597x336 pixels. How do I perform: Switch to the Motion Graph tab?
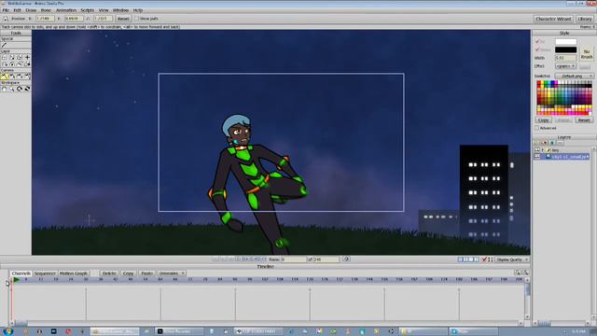(74, 273)
